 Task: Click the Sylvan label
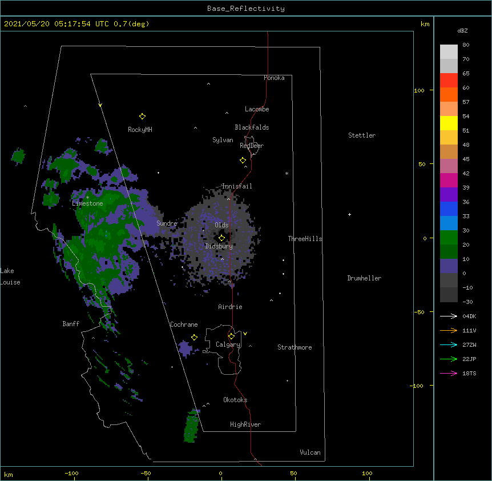(223, 140)
